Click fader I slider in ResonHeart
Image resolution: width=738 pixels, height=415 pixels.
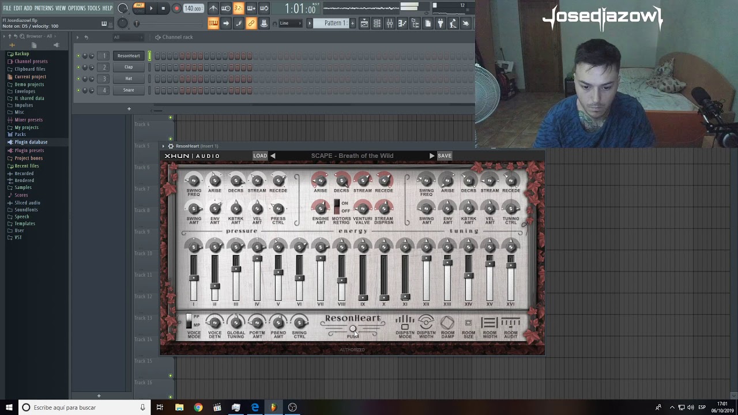(194, 278)
